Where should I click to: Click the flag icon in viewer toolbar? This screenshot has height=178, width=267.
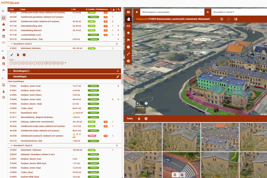(x=129, y=40)
